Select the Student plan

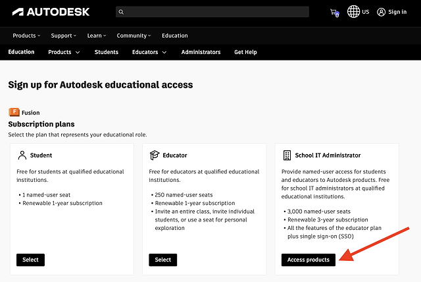point(30,260)
